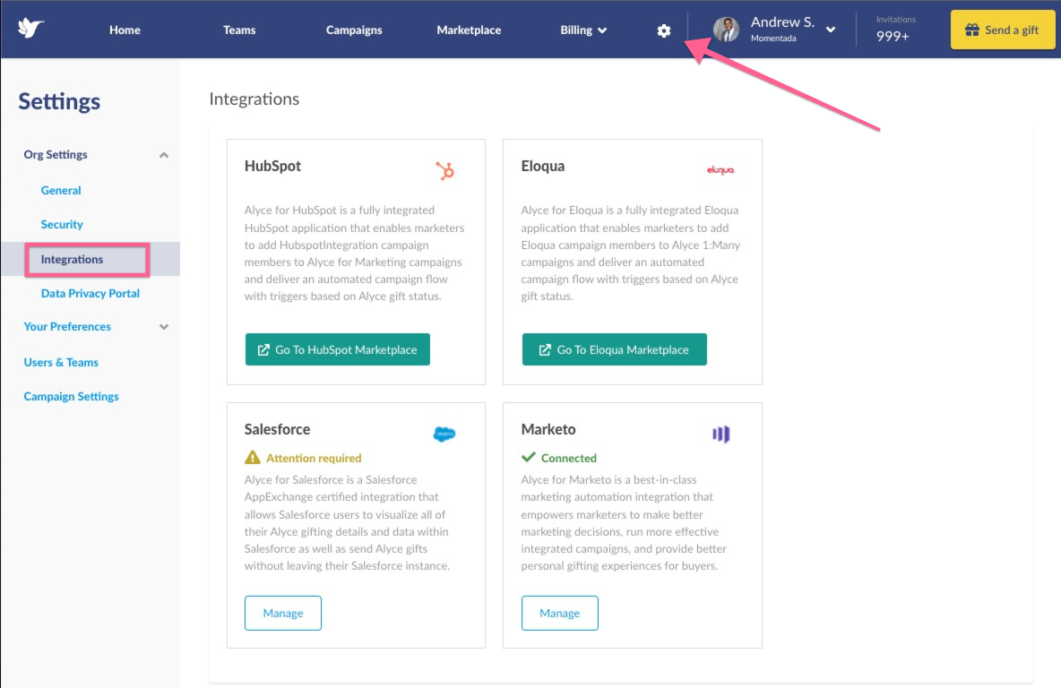Click the Marketo card title
Viewport: 1061px width, 688px height.
(x=548, y=429)
